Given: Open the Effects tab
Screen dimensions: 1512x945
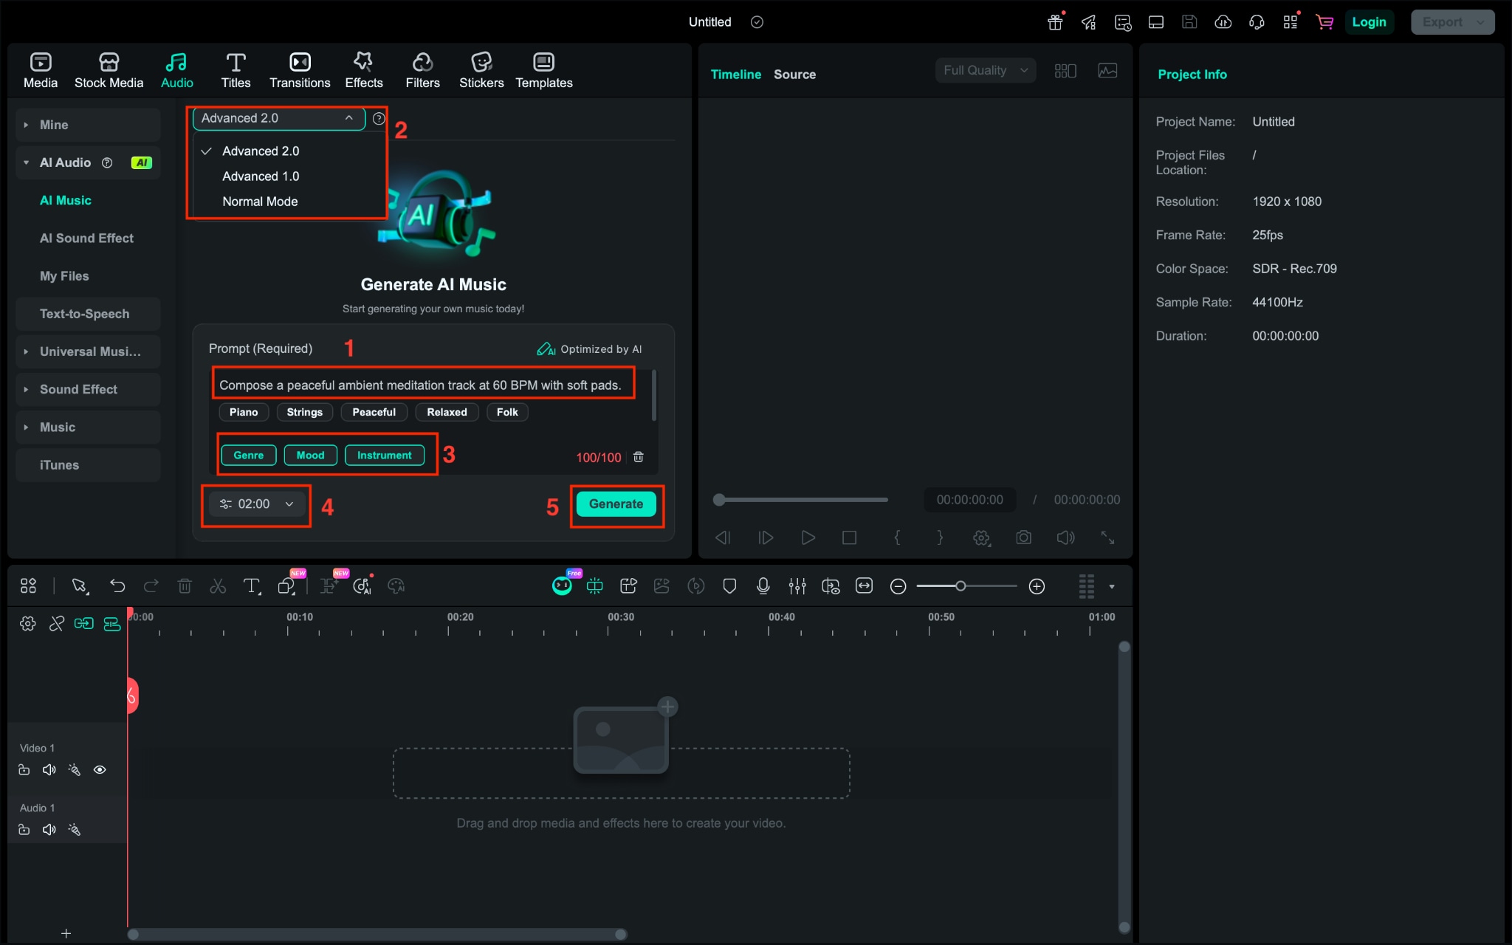Looking at the screenshot, I should click(363, 71).
